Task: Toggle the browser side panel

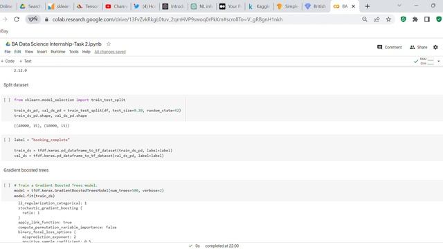Action: (x=427, y=19)
